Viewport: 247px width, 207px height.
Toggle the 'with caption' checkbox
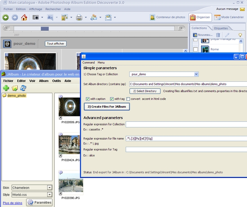point(88,99)
